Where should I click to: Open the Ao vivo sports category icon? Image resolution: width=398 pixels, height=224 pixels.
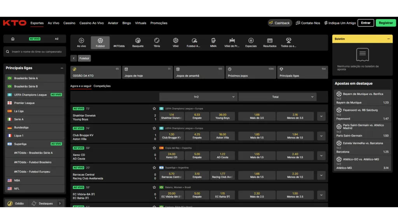tap(81, 42)
